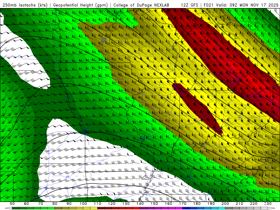Screen dimensions: 280x210
Task: Click the "College of DuPage NEXLAB" text
Action: point(141,5)
